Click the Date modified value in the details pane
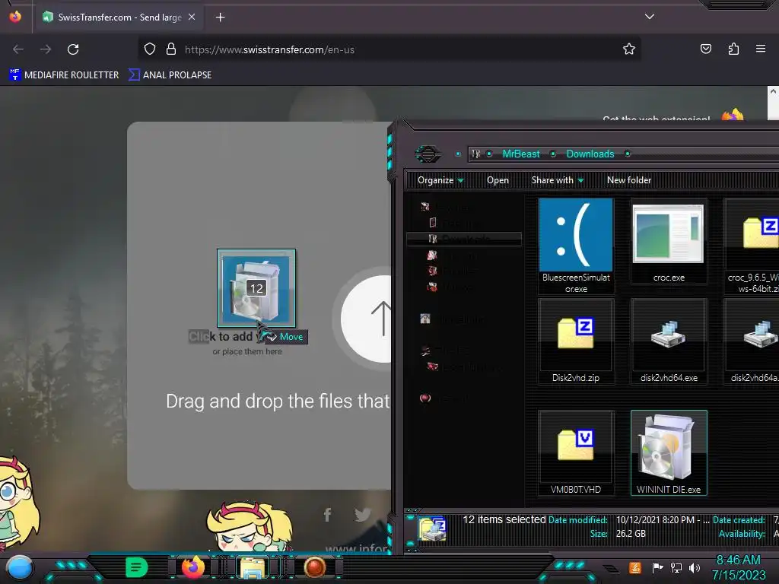Viewport: 779px width, 584px height. (x=663, y=520)
